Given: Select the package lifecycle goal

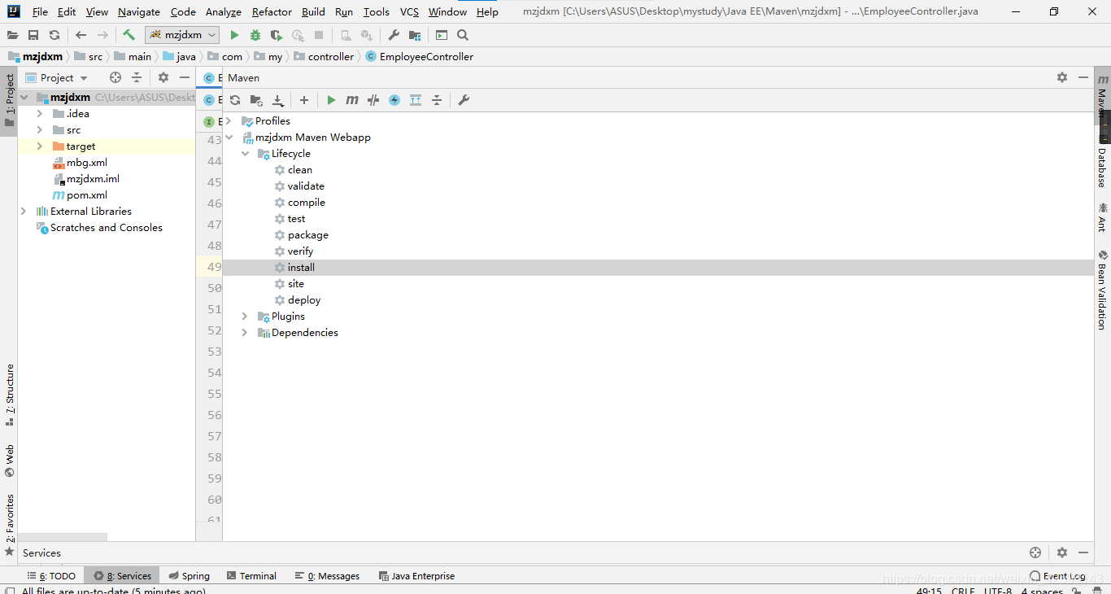Looking at the screenshot, I should (307, 235).
